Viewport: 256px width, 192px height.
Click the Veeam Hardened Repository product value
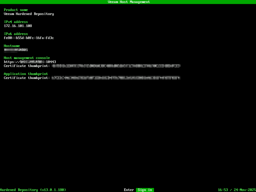(29, 14)
